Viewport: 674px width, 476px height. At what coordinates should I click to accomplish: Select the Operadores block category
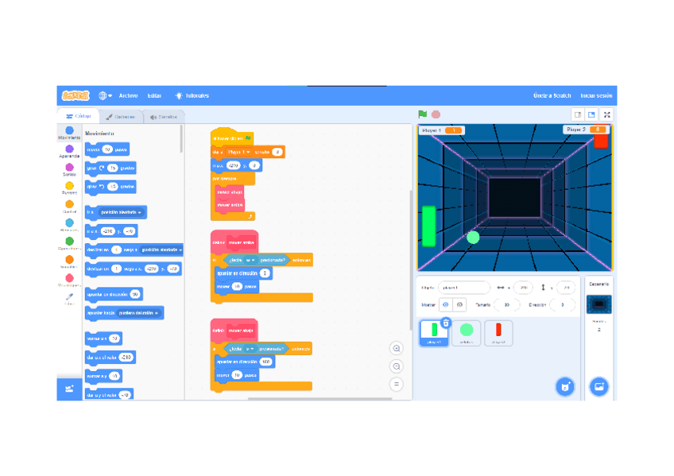coord(69,244)
